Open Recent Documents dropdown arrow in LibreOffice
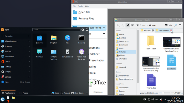The height and width of the screenshot is (103, 184). [x=104, y=27]
